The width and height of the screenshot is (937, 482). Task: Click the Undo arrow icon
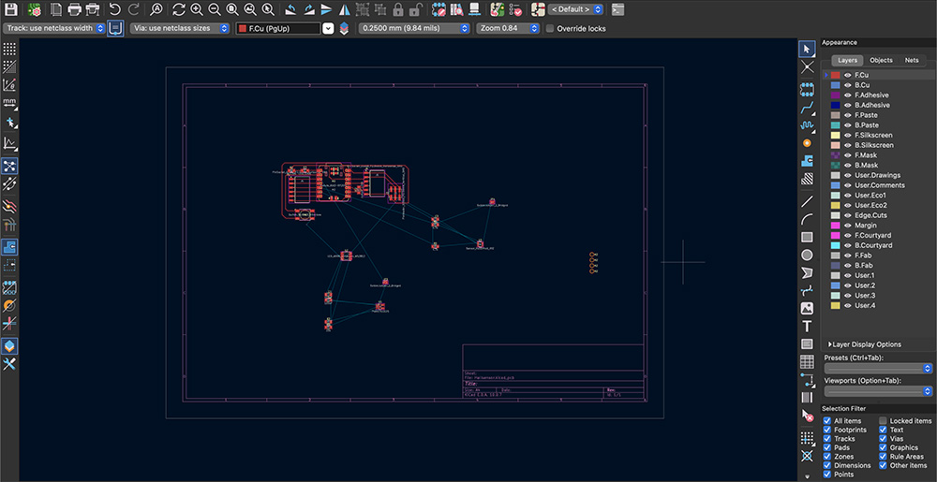click(x=115, y=9)
